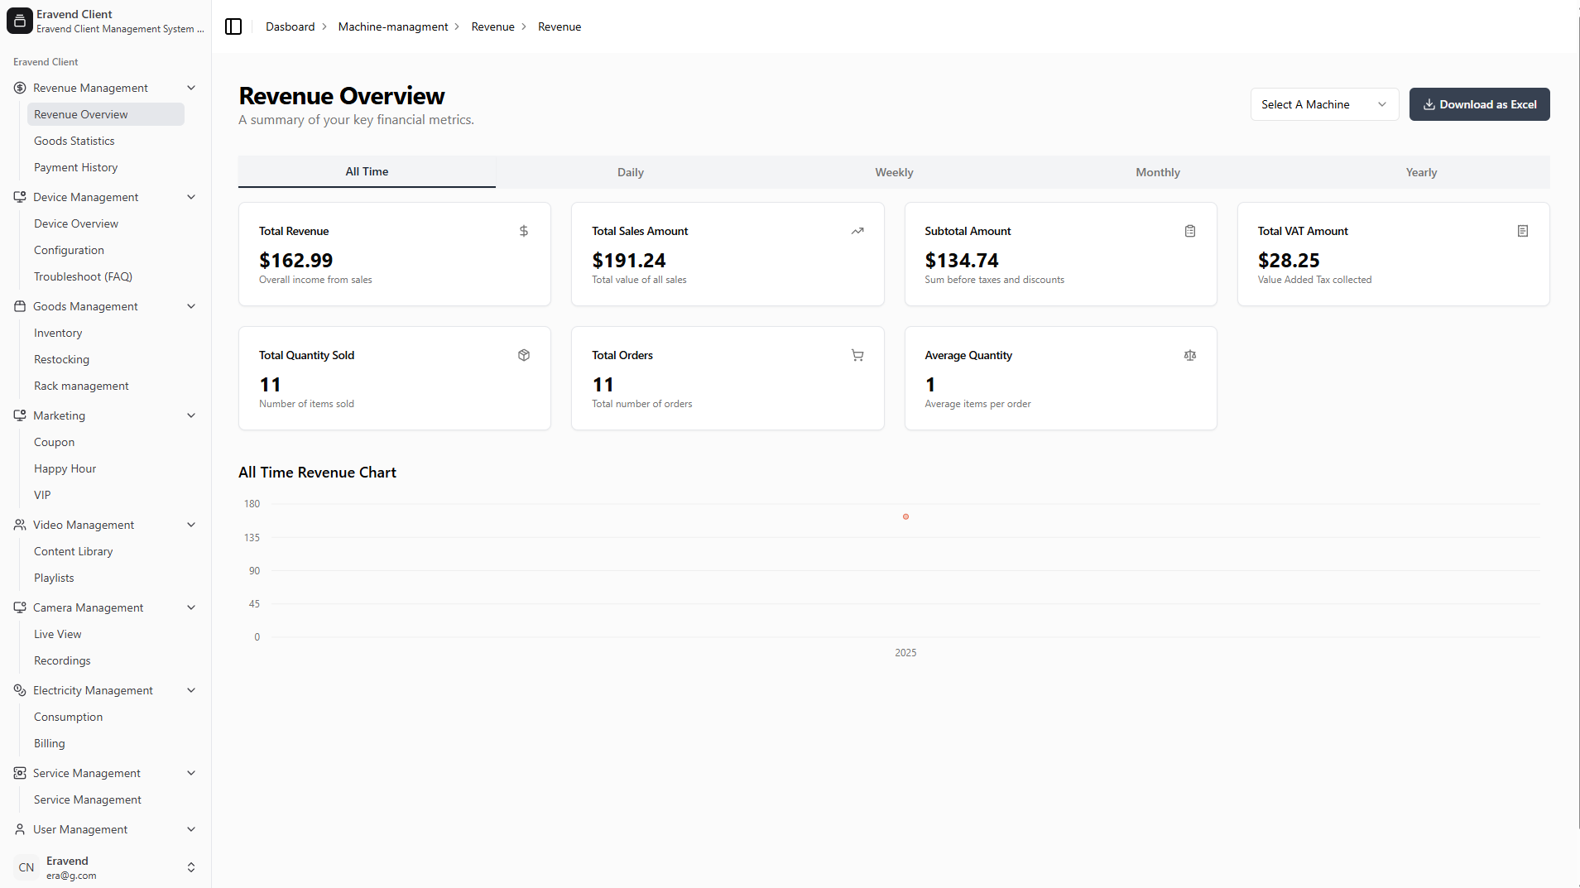Click the Eravend Client logo icon
The width and height of the screenshot is (1580, 888).
click(x=20, y=21)
